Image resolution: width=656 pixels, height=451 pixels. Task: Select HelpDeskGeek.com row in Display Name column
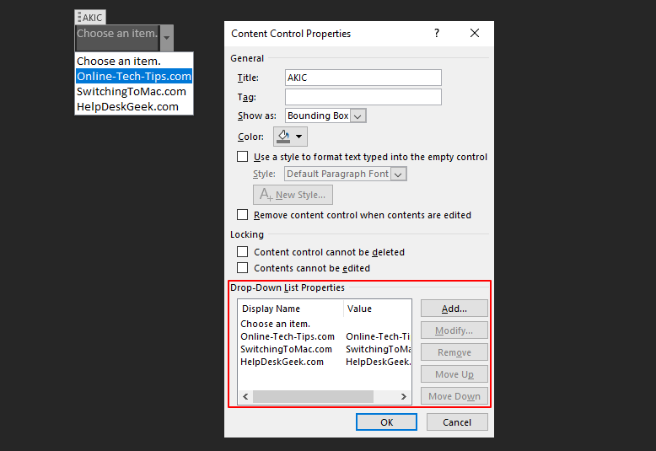pyautogui.click(x=282, y=362)
